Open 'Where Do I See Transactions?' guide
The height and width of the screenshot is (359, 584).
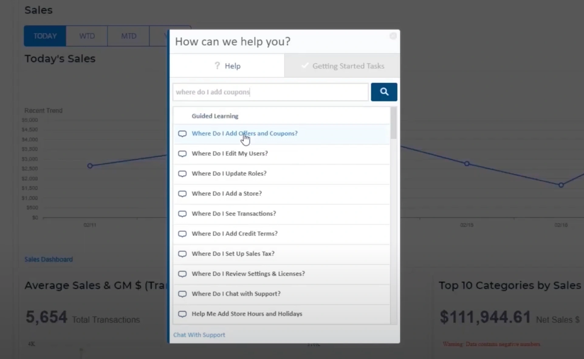point(281,214)
